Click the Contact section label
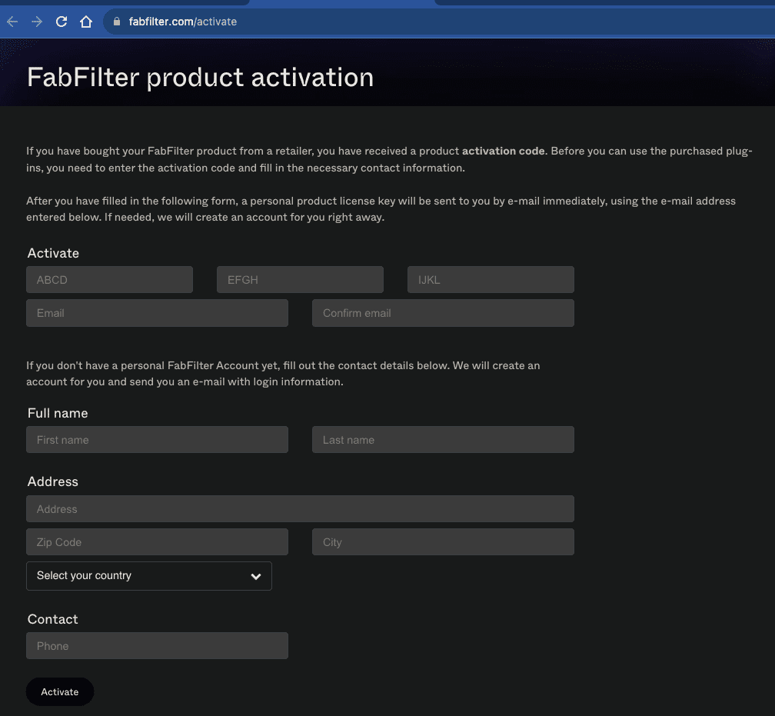775x716 pixels. click(x=53, y=619)
